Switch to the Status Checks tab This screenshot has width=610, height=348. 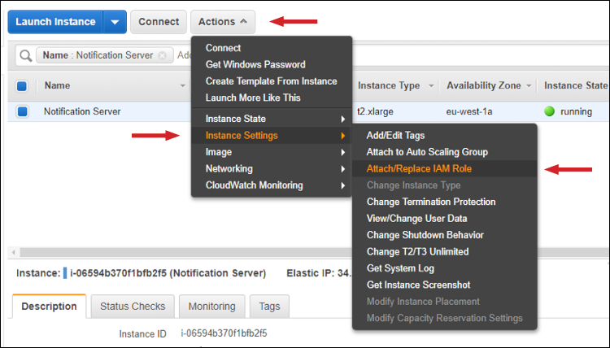pos(133,307)
